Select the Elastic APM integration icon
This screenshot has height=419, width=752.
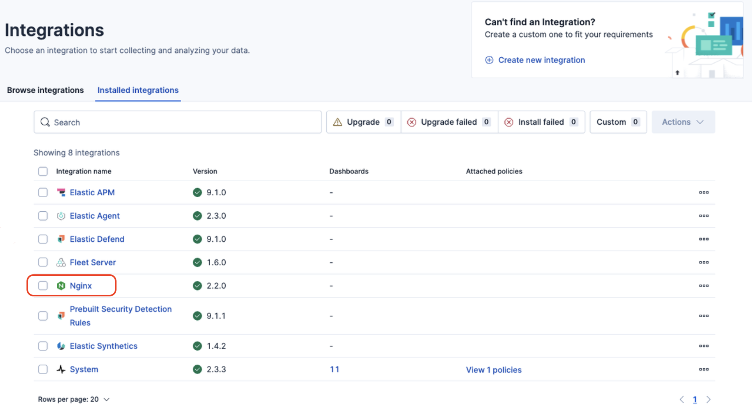pyautogui.click(x=61, y=192)
